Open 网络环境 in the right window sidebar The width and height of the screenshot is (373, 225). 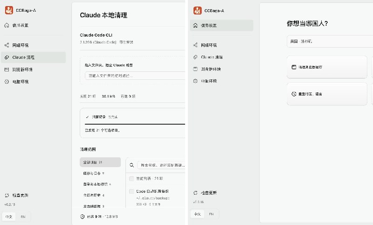(221, 45)
